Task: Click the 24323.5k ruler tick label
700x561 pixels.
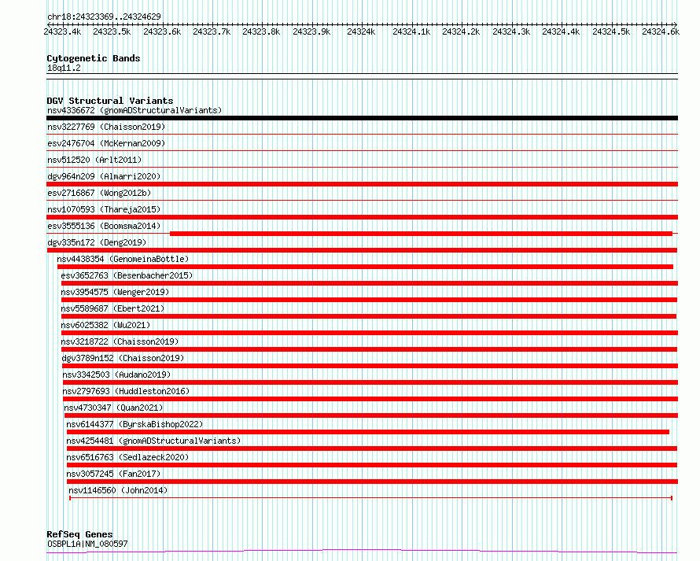Action: point(112,31)
